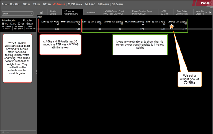Click the MMP 20 Min at 70kg header
Viewport: 213px width, 134px height.
tap(177, 23)
